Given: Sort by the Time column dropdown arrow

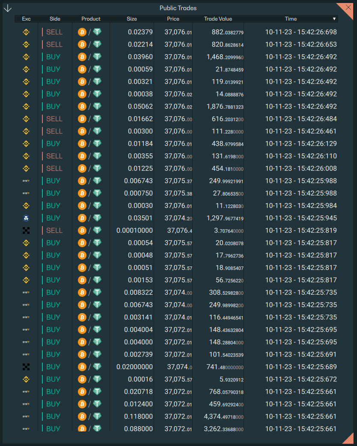Looking at the screenshot, I should [x=334, y=19].
